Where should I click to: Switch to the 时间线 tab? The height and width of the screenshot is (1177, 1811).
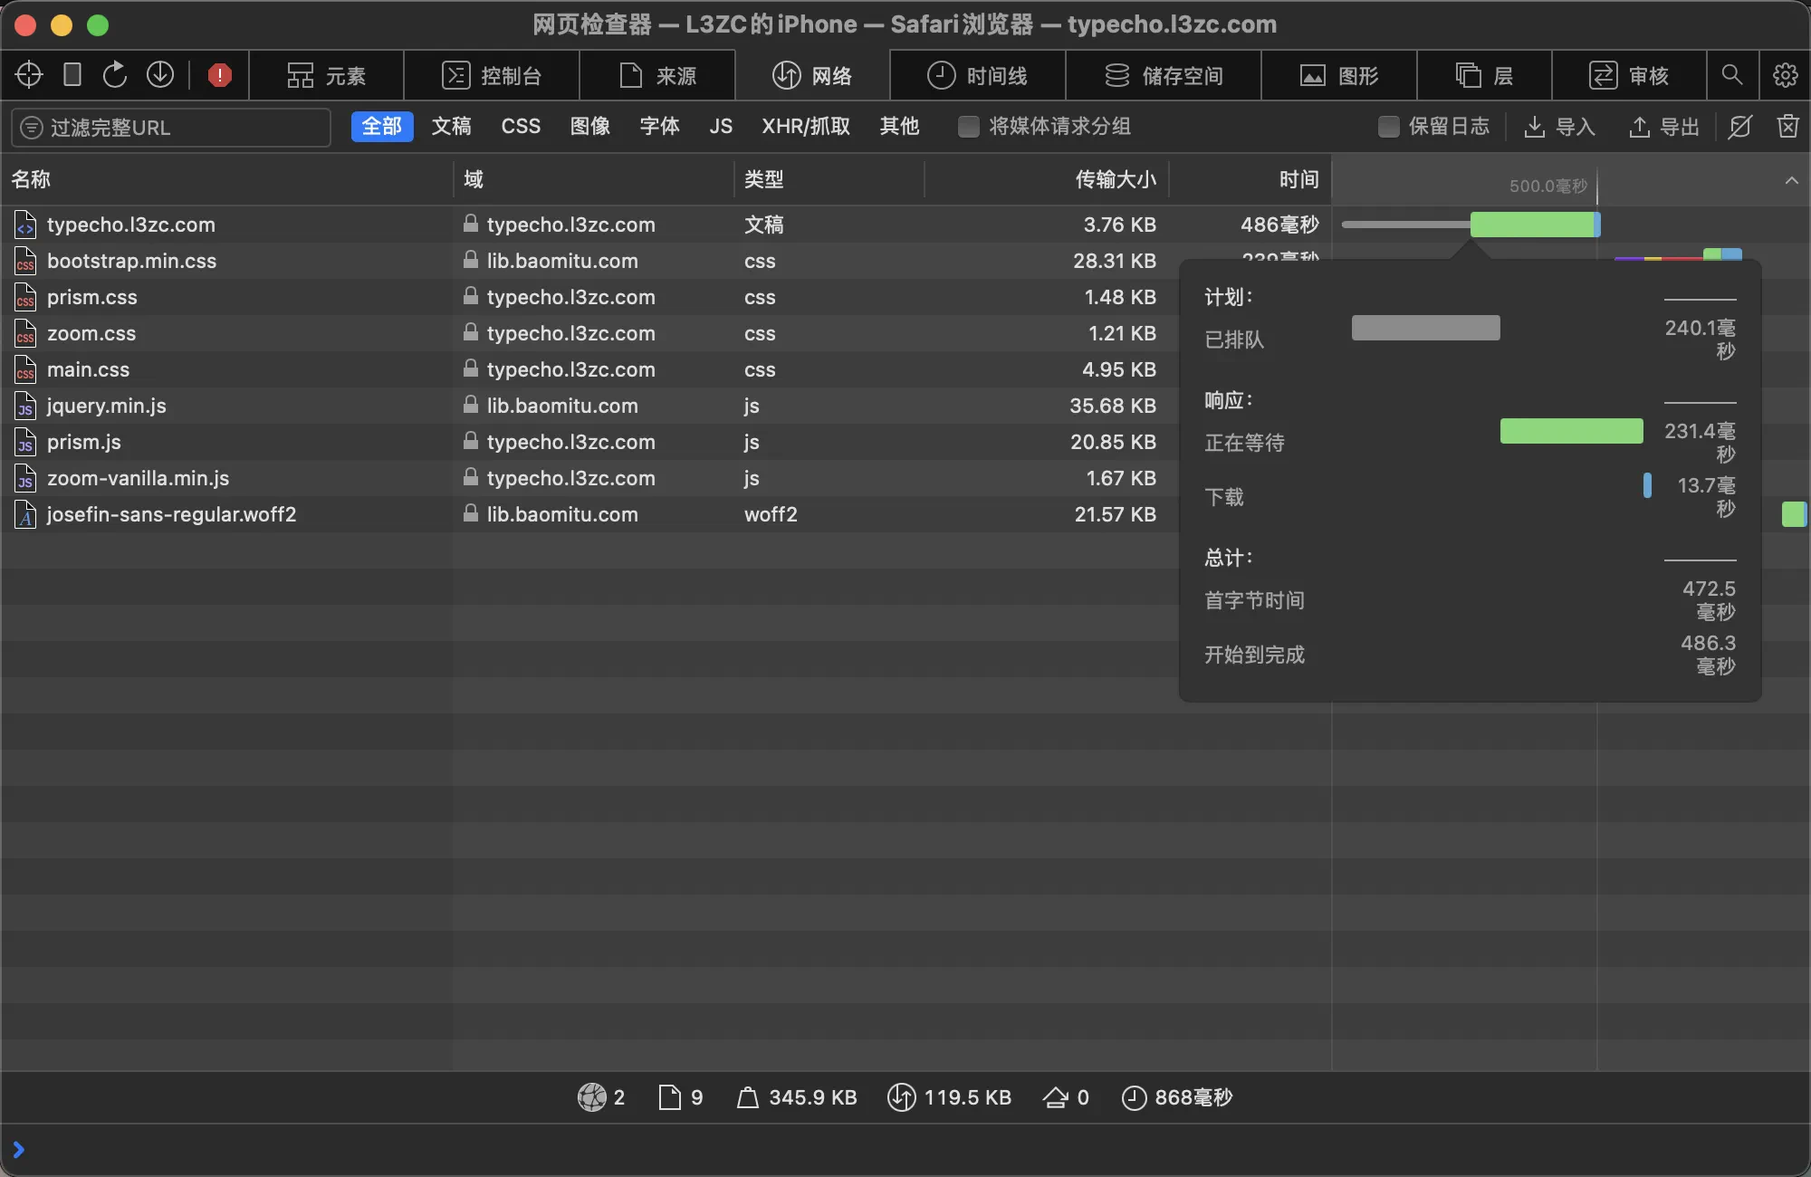pyautogui.click(x=979, y=75)
